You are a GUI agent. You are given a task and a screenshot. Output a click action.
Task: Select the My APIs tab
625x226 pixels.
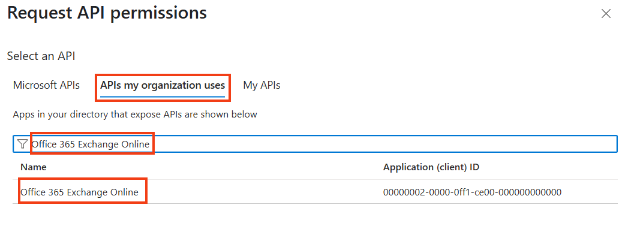pyautogui.click(x=262, y=85)
